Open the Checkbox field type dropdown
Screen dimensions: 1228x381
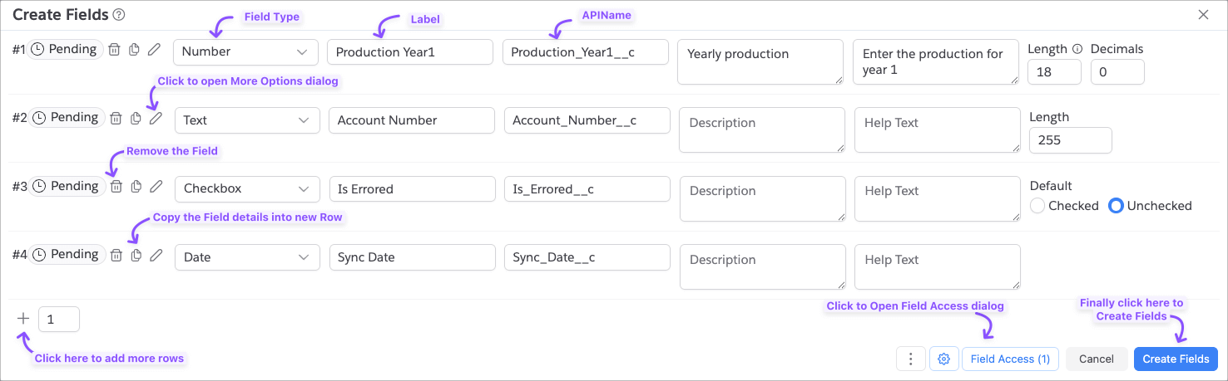[247, 189]
